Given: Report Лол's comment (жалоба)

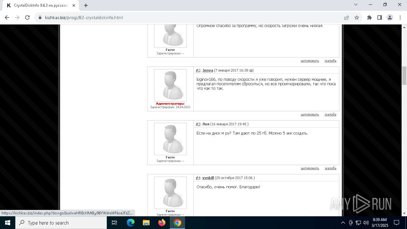Looking at the screenshot, I should pyautogui.click(x=330, y=168).
